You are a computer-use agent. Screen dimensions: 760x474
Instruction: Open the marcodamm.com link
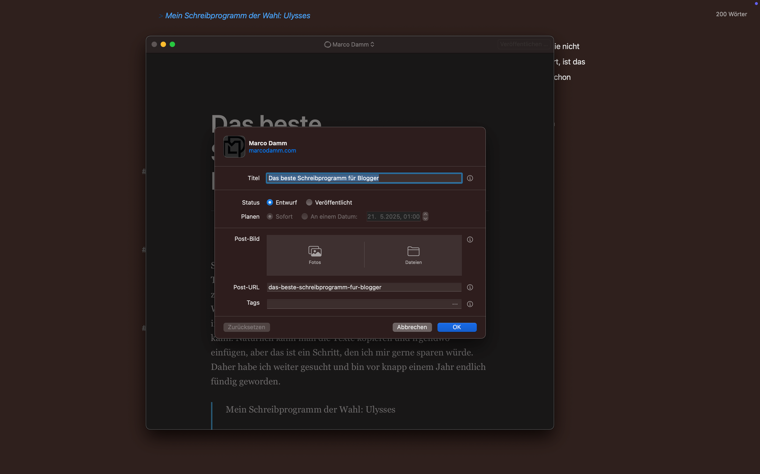pos(272,151)
